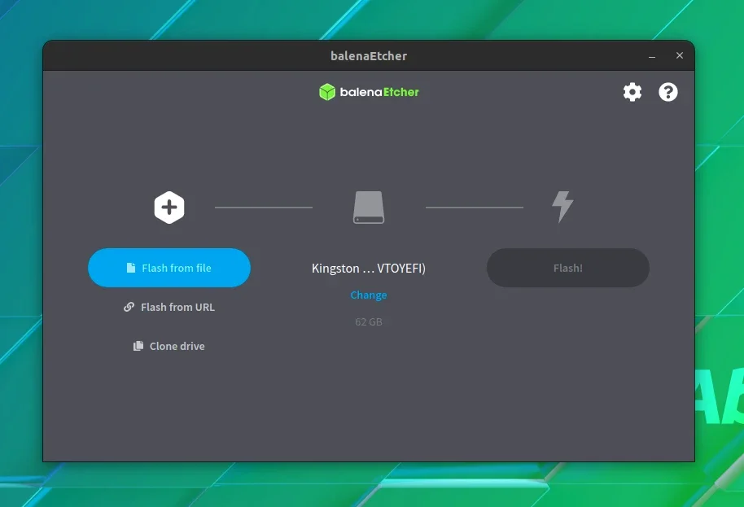Click the green cube balena logo
This screenshot has height=507, width=744.
[x=327, y=92]
